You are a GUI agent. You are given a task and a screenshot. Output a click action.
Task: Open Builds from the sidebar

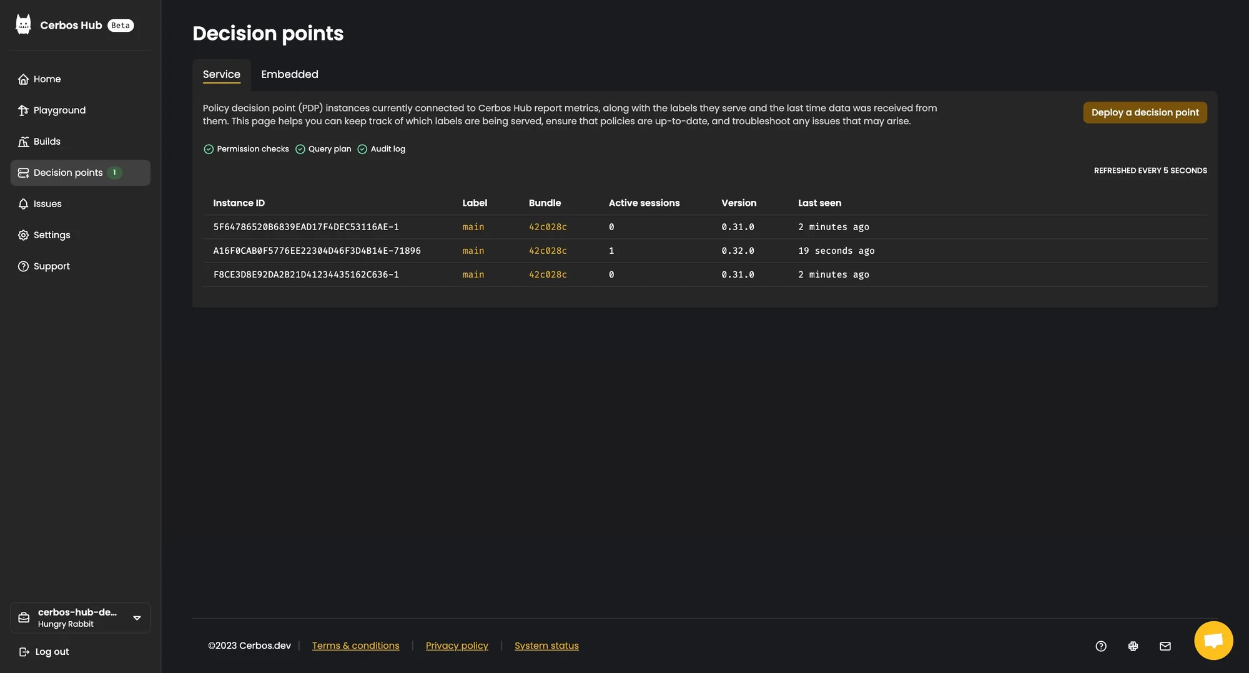pos(23,141)
